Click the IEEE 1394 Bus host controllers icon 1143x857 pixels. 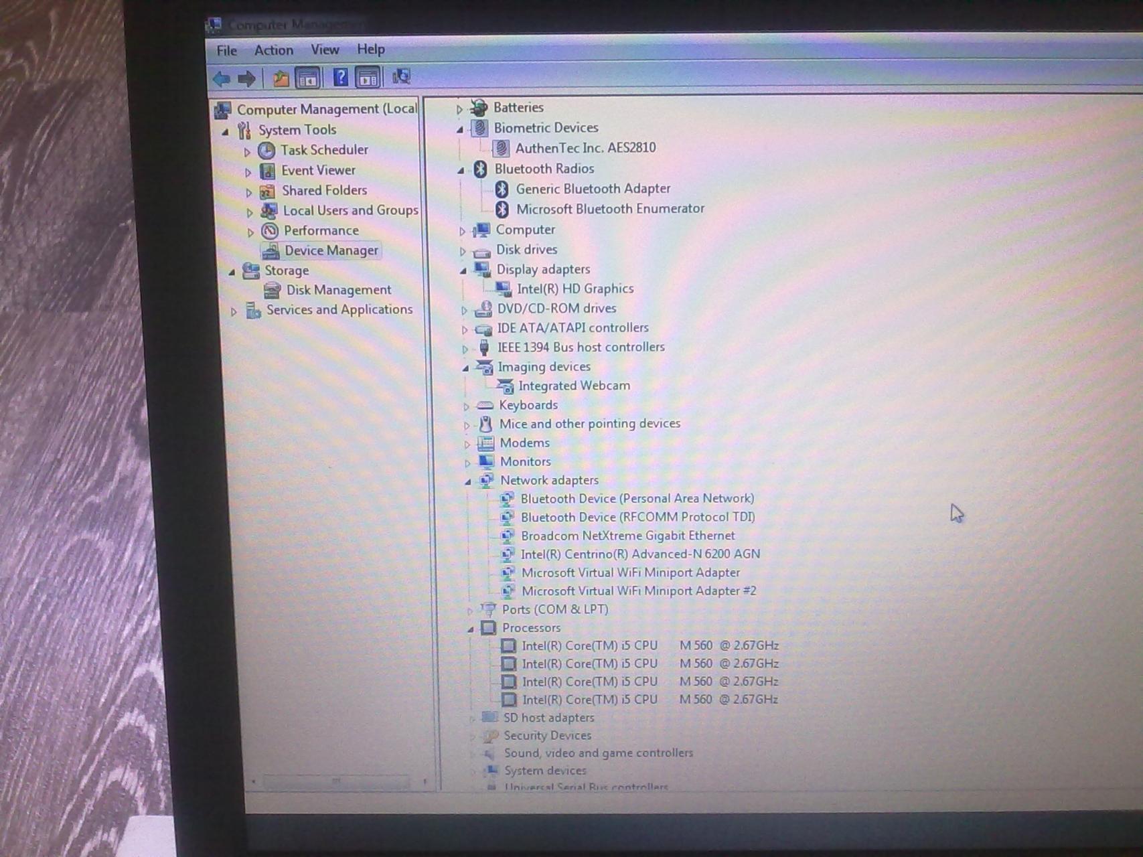[484, 347]
